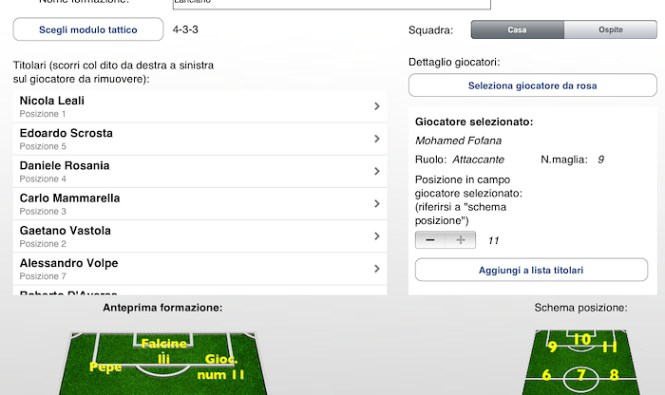This screenshot has width=665, height=395.
Task: Select Gaetano Vastola list row
Action: pyautogui.click(x=190, y=236)
